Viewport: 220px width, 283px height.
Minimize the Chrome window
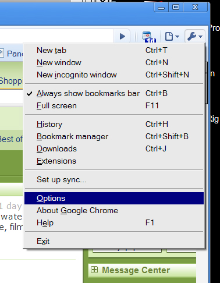[161, 8]
